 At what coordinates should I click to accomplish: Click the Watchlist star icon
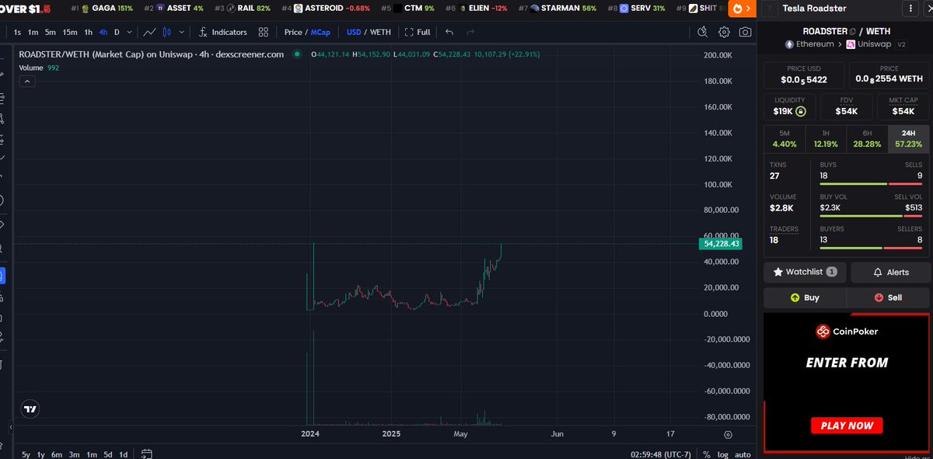point(778,272)
